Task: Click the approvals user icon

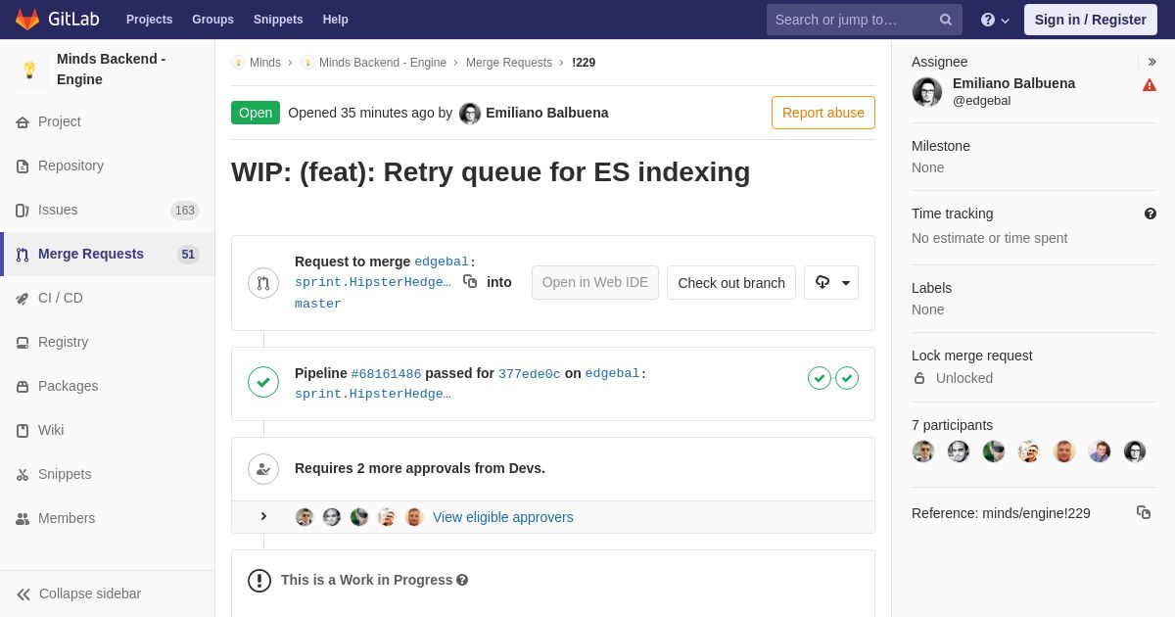Action: [263, 469]
